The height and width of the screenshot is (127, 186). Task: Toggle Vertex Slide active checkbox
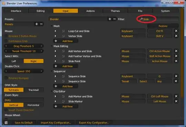pos(63,36)
